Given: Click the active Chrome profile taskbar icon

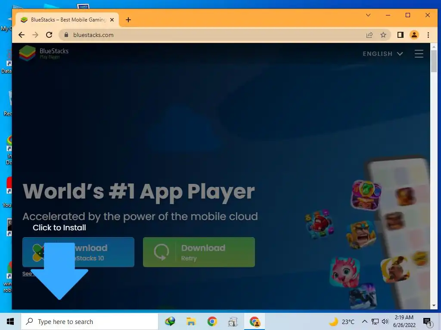Looking at the screenshot, I should pos(255,321).
